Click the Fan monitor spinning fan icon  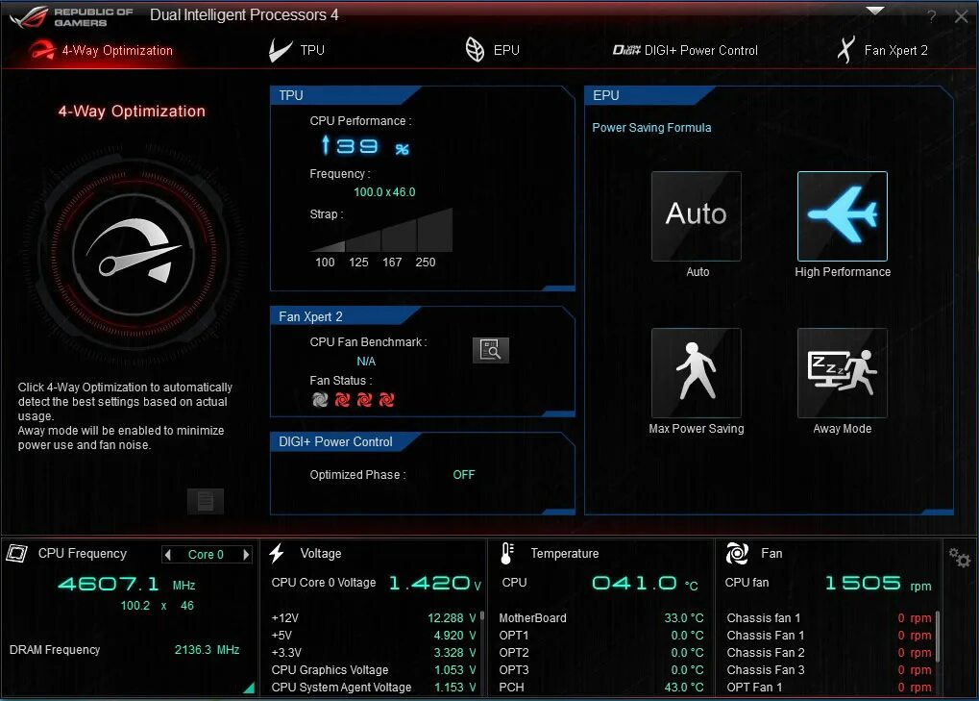(737, 553)
